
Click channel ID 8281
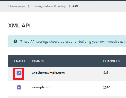click(106, 73)
